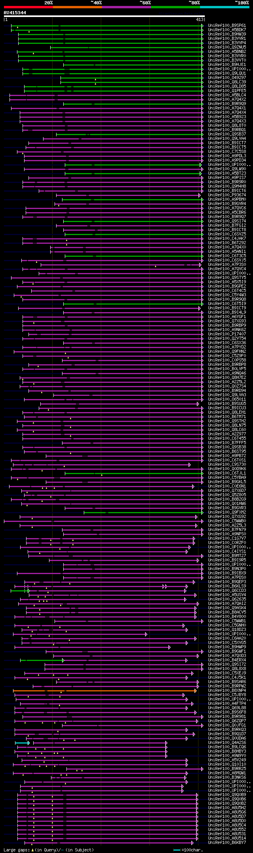Select the AV415344 query name

[x=15, y=13]
